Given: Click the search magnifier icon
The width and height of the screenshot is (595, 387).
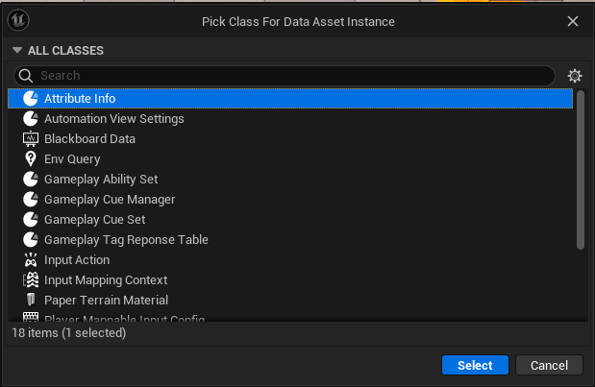Looking at the screenshot, I should (x=27, y=75).
